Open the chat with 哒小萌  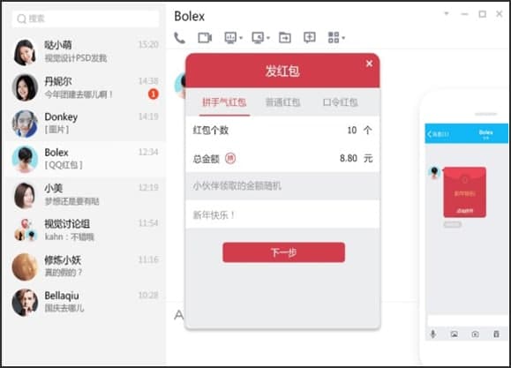point(86,51)
